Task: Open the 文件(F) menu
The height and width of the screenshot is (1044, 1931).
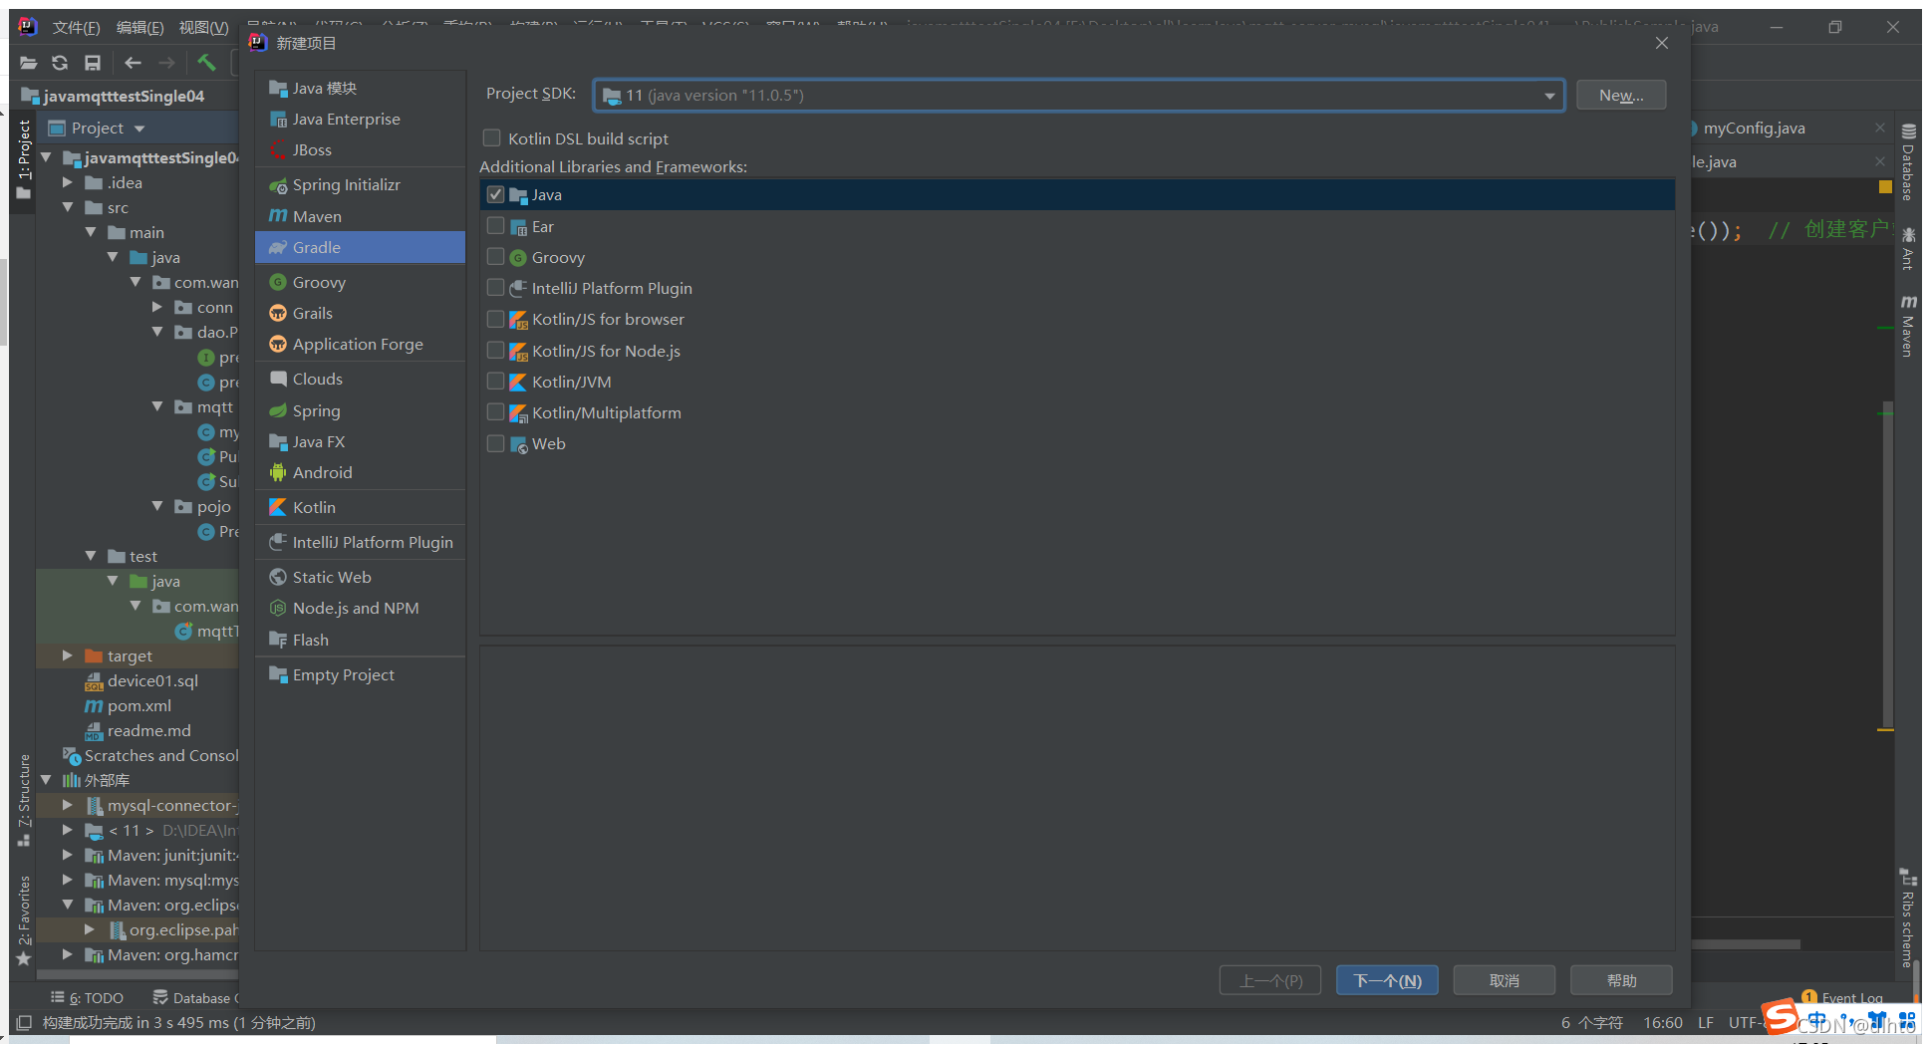Action: (76, 27)
